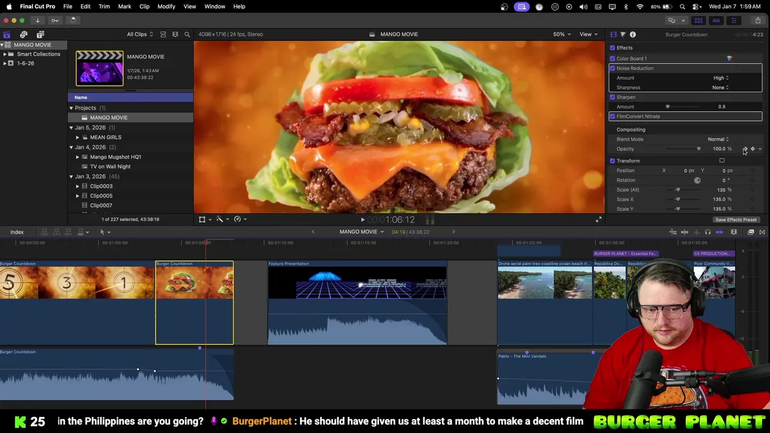Toggle solo headphone button
Image resolution: width=770 pixels, height=433 pixels.
point(707,232)
